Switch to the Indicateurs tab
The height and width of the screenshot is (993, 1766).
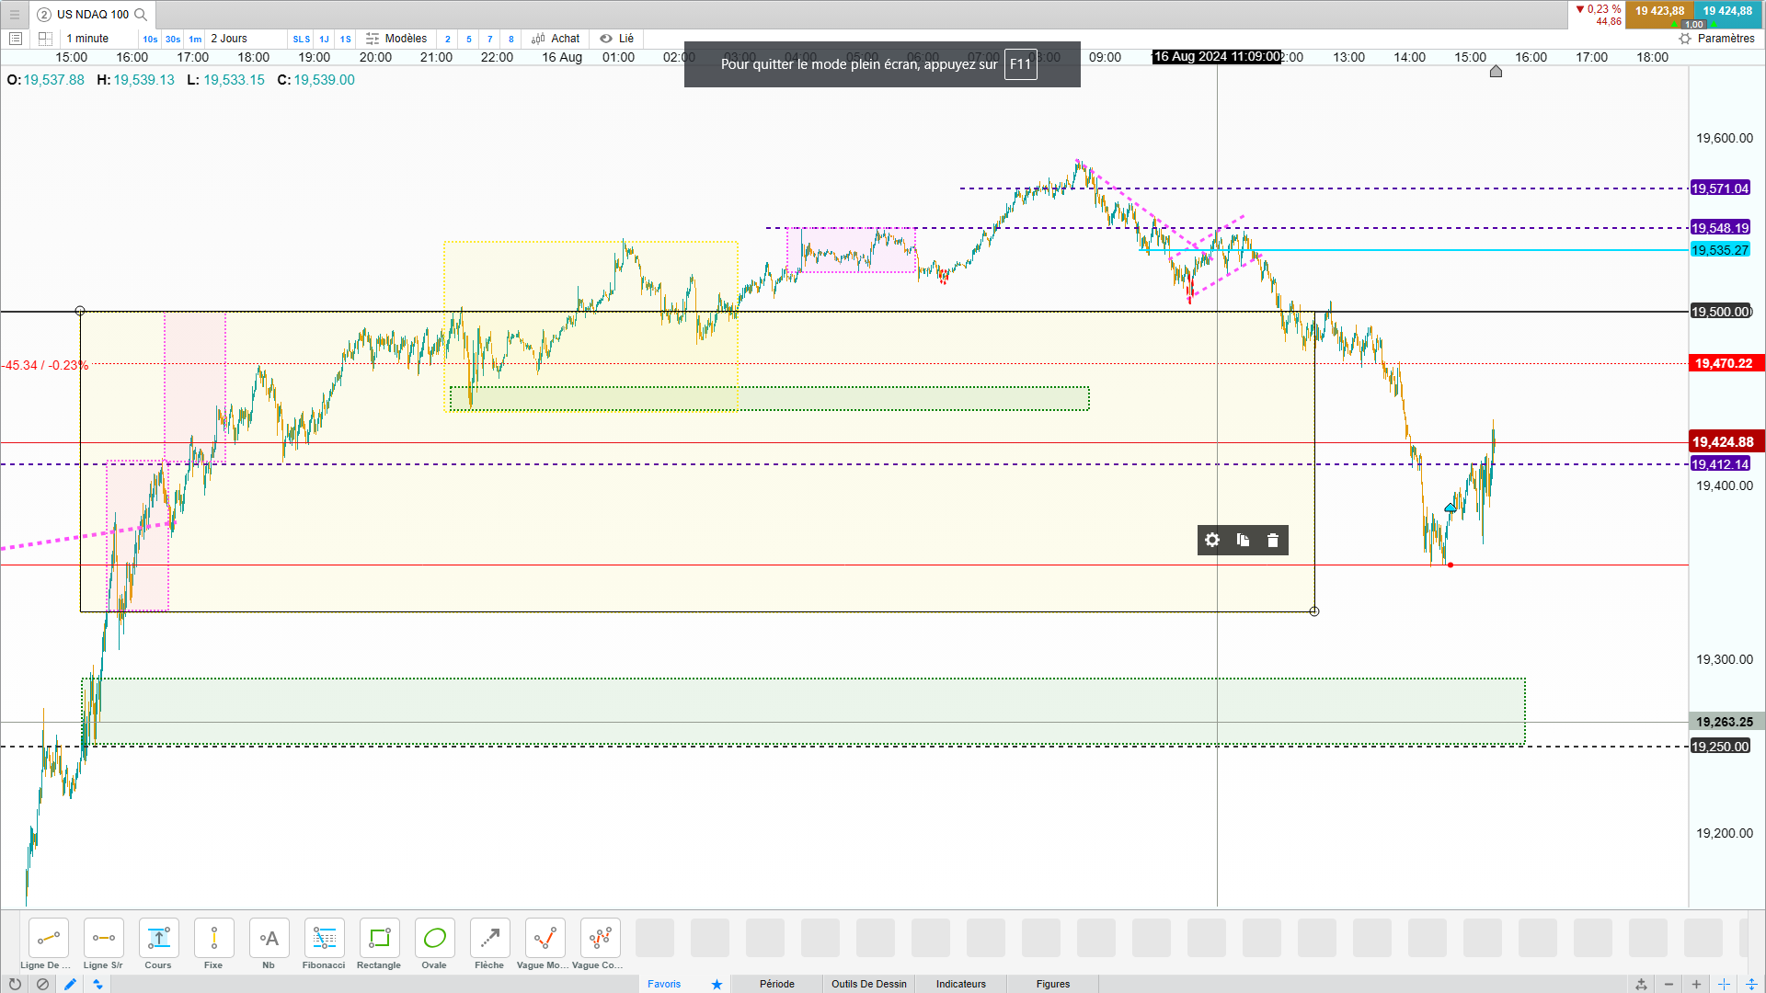point(960,984)
